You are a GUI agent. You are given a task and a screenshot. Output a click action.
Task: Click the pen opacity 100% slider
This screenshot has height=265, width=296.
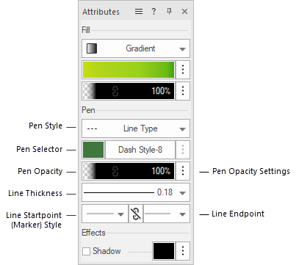129,171
